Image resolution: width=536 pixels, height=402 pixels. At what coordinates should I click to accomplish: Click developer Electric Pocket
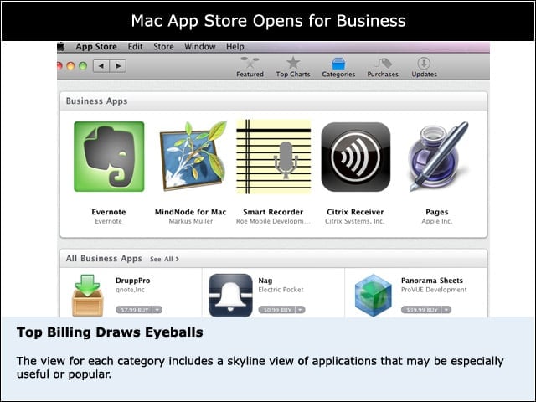coord(281,290)
